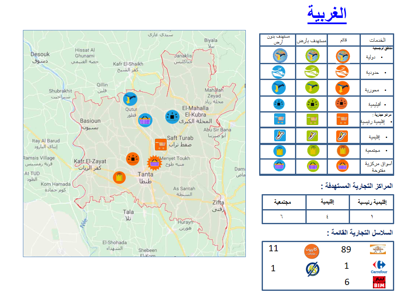The image size is (400, 300).
Task: Click the blue basket marker beside Qutur on map
Action: coord(145,120)
